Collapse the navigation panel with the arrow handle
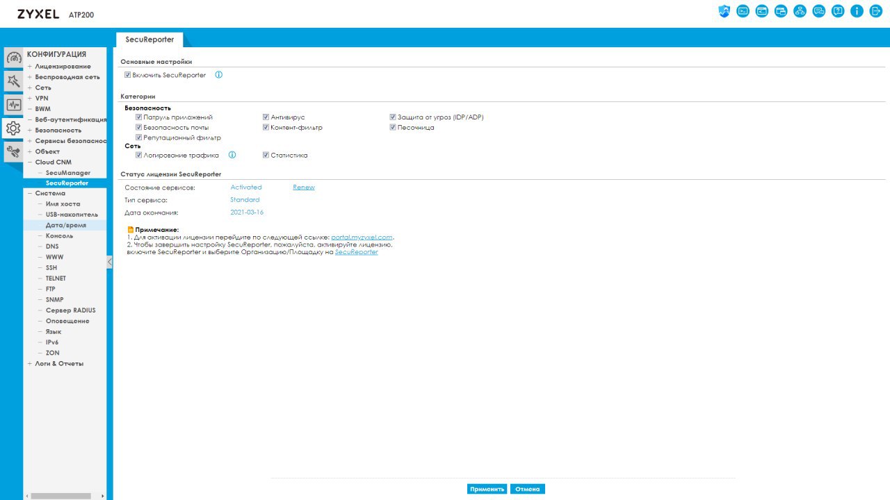 (109, 262)
